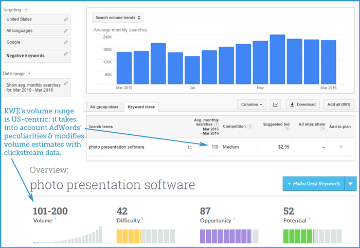This screenshot has height=248, width=360.
Task: Edit the date range Mar 2015 - Mar 2016
Action: point(65,83)
